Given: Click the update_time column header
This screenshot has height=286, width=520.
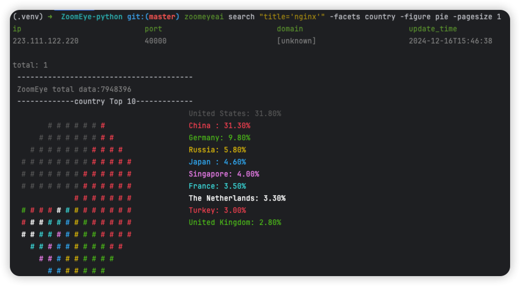Looking at the screenshot, I should tap(433, 29).
